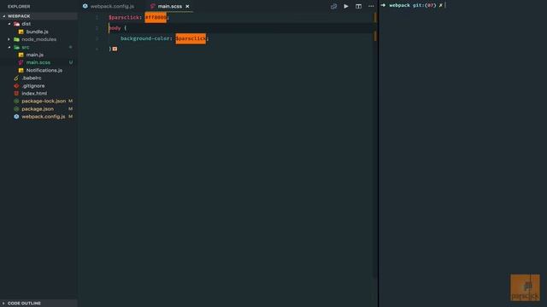Image resolution: width=547 pixels, height=307 pixels.
Task: Click the highlighted $parsclick value in background-color
Action: click(191, 38)
